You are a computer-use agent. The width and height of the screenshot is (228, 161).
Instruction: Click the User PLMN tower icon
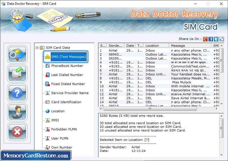coord(48,138)
